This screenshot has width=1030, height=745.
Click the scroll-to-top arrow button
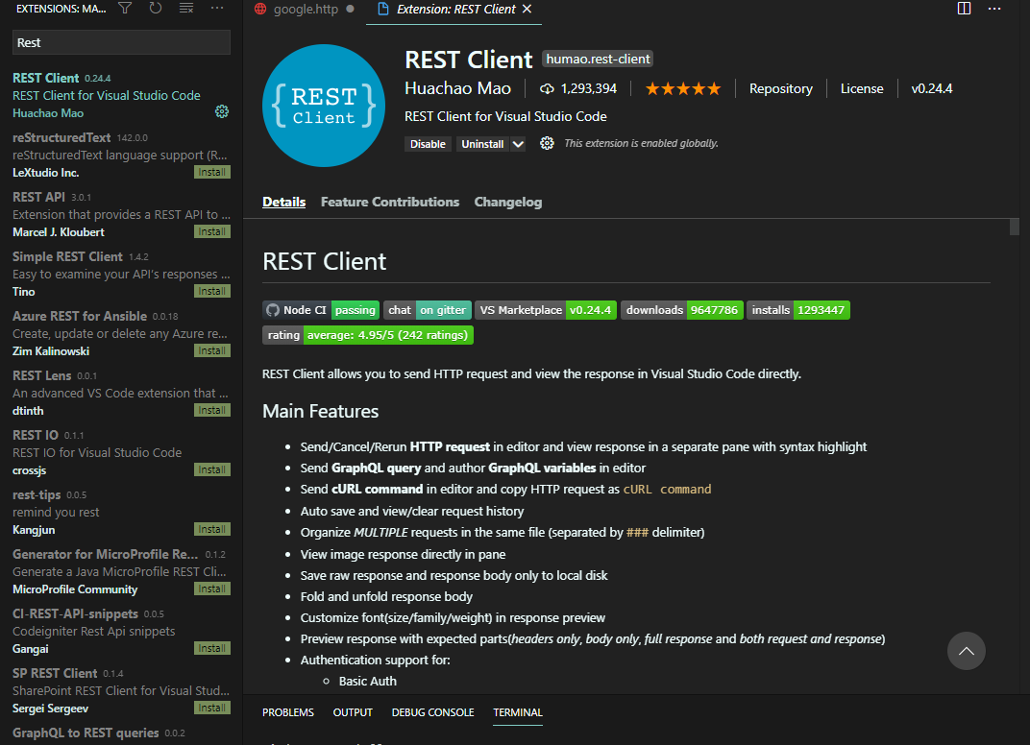tap(966, 651)
